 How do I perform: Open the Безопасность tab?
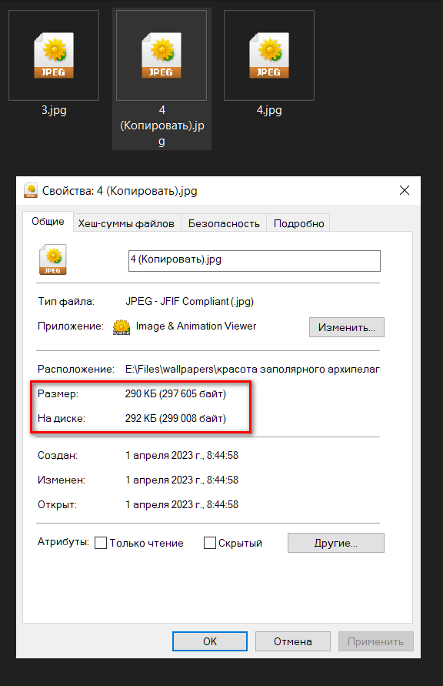pos(224,223)
